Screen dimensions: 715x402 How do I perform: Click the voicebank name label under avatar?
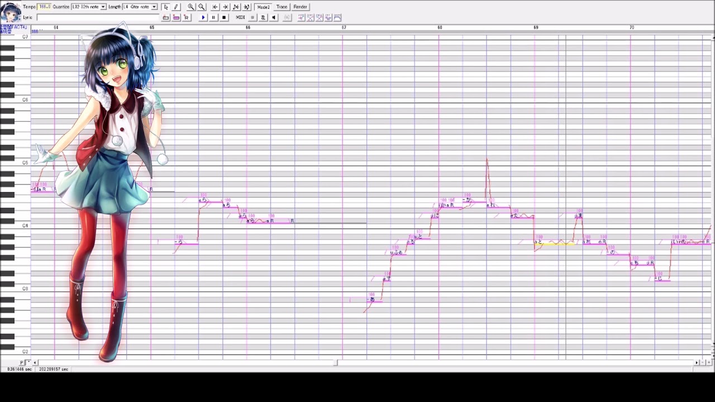(x=13, y=28)
